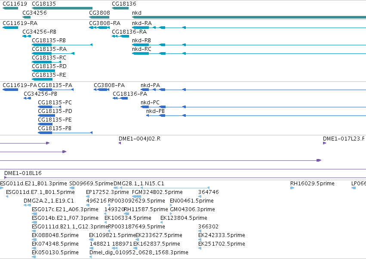Click the CG3808 gene bar
366x259 pixels.
pyautogui.click(x=99, y=17)
